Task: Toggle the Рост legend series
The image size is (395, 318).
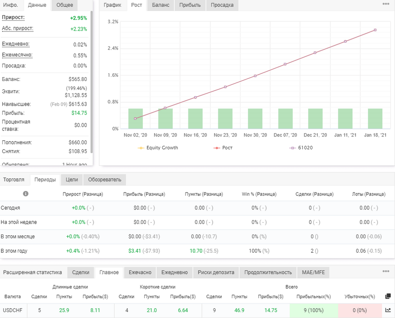Action: coord(223,148)
